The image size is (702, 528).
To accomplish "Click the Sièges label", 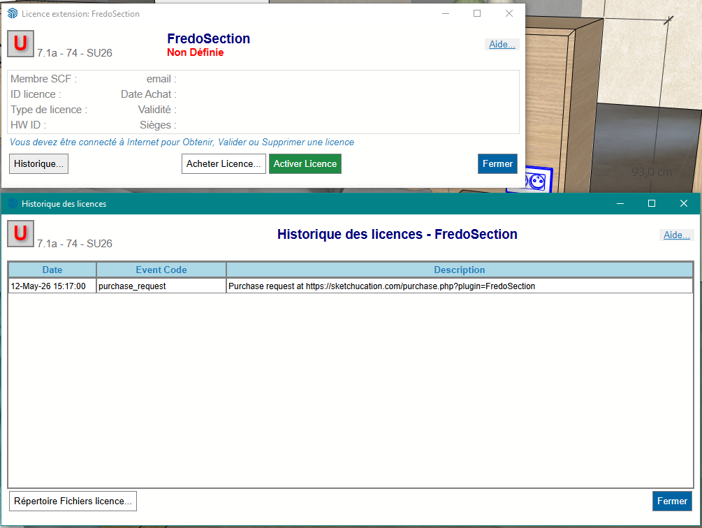I will click(x=158, y=125).
